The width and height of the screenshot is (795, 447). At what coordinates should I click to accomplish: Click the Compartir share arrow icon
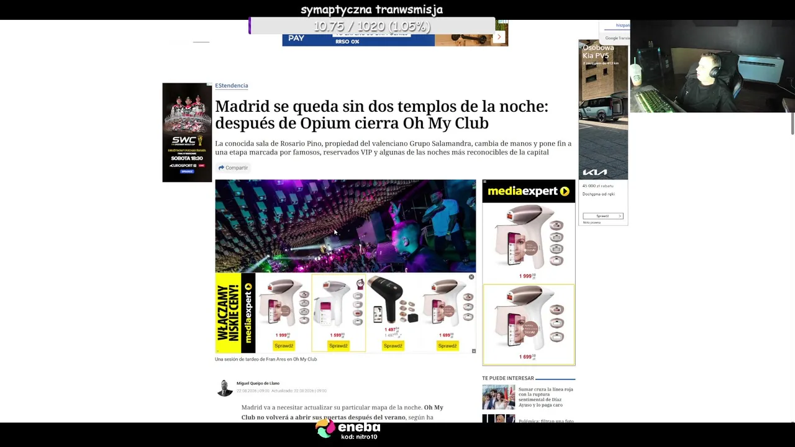221,168
